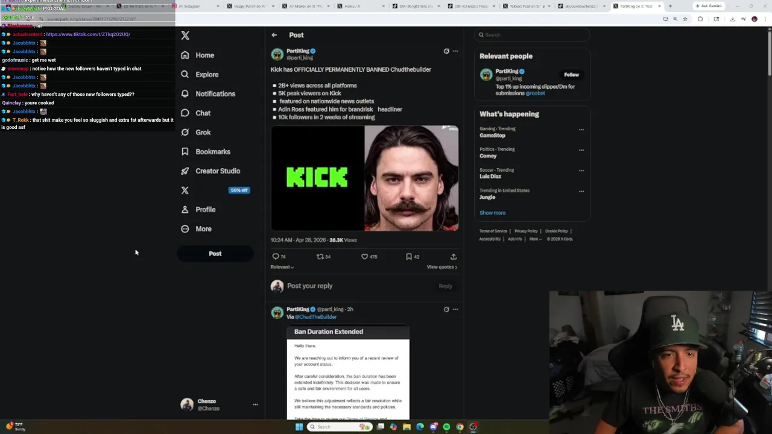Viewport: 772px width, 434px height.
Task: Open Cookie Policy footer link
Action: 557,231
